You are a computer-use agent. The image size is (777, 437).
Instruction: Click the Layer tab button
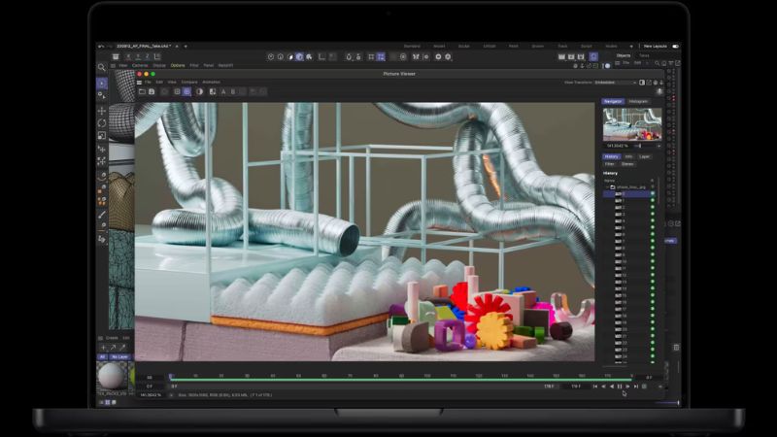pyautogui.click(x=644, y=156)
